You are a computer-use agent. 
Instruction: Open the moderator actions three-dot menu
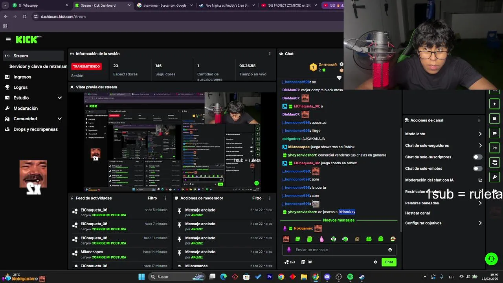(270, 198)
